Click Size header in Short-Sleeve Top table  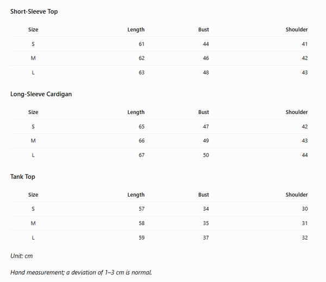pos(33,29)
